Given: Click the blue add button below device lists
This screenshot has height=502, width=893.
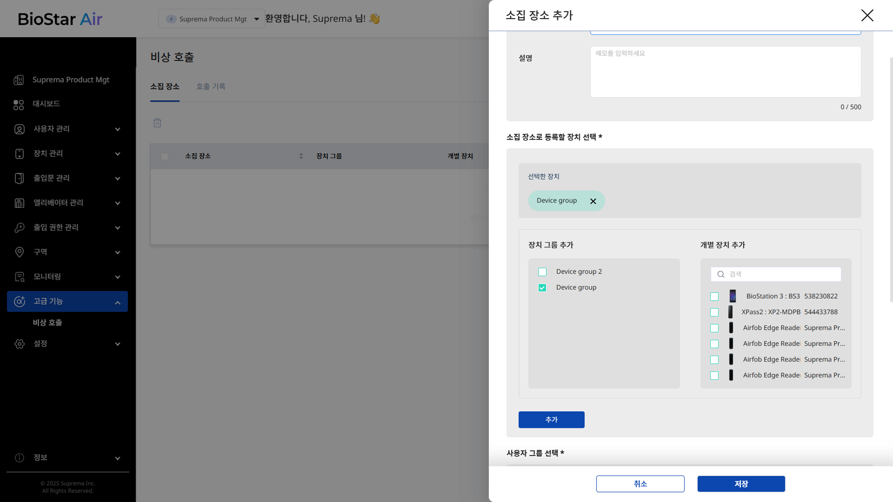Looking at the screenshot, I should tap(551, 420).
